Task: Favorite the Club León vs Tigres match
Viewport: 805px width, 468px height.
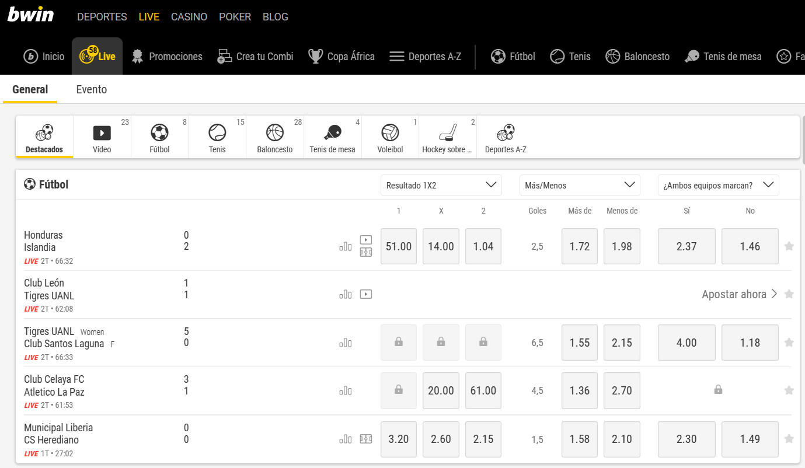Action: (789, 294)
